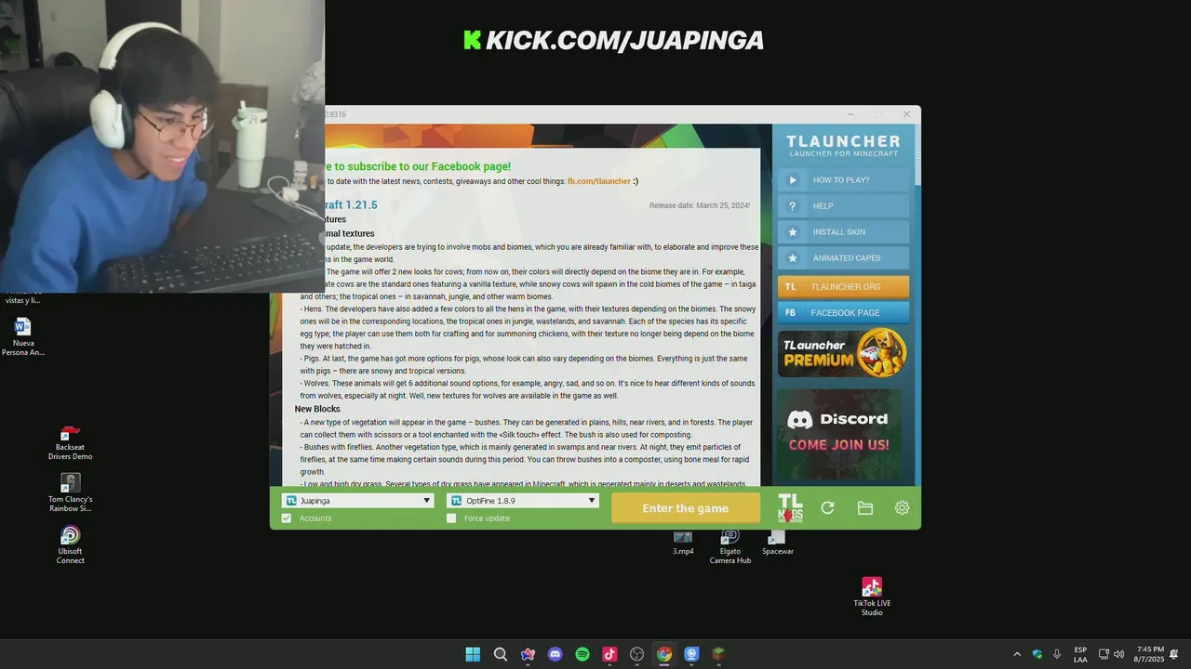This screenshot has height=669, width=1191.
Task: Click the Enter the game button
Action: click(x=685, y=508)
